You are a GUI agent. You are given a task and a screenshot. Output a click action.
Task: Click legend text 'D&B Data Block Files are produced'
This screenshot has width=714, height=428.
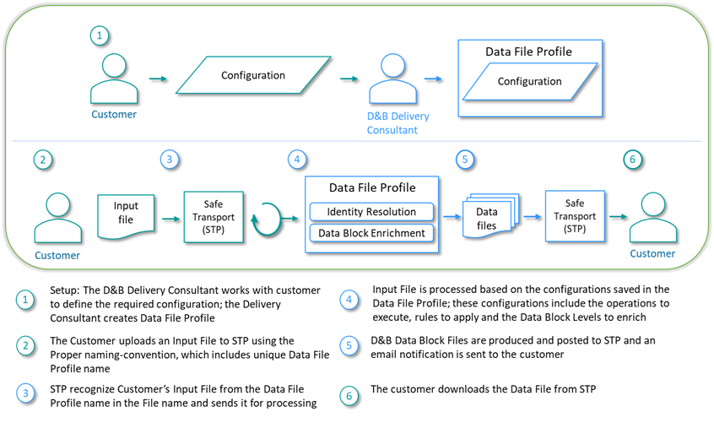[513, 348]
